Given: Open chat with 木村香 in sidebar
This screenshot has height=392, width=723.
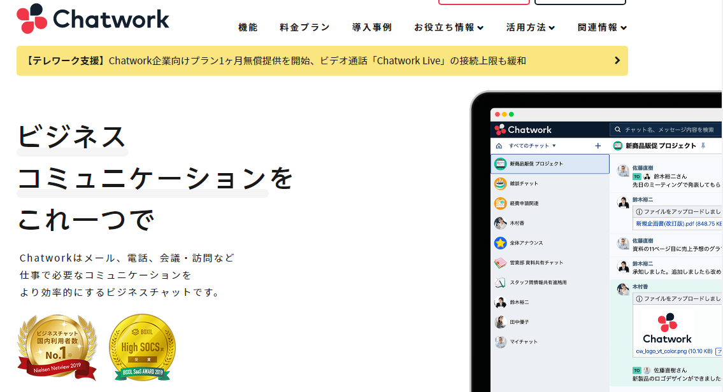Looking at the screenshot, I should pyautogui.click(x=550, y=223).
